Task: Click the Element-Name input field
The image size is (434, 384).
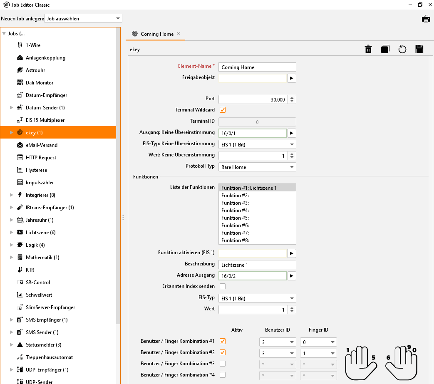Action: click(257, 67)
